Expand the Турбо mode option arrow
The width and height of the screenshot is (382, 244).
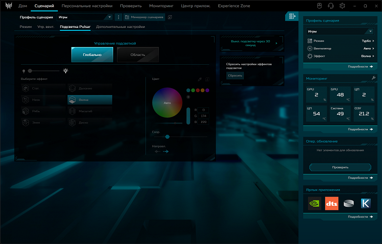(x=374, y=41)
